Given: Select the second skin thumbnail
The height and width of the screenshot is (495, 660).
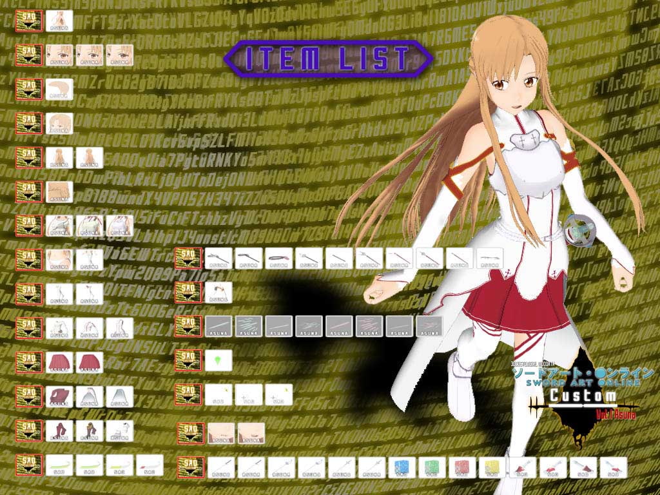Looking at the screenshot, I should coord(251,433).
